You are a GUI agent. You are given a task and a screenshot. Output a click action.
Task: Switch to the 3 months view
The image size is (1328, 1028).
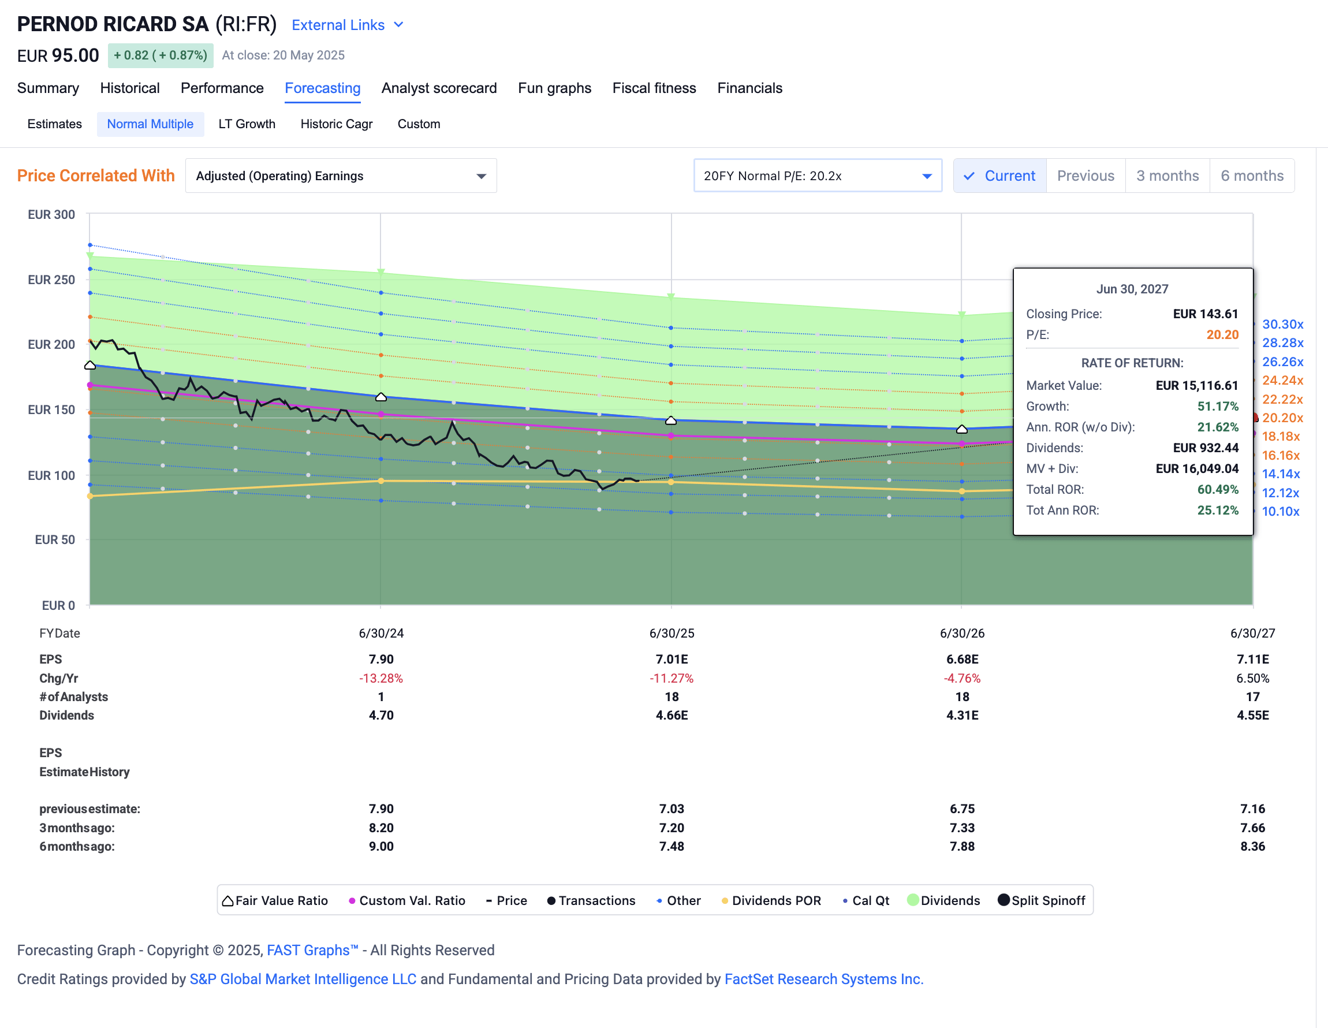(1167, 175)
